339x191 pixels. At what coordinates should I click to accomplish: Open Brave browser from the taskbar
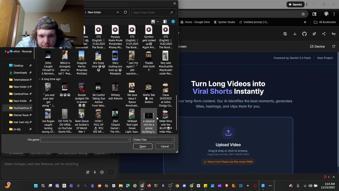tap(227, 186)
